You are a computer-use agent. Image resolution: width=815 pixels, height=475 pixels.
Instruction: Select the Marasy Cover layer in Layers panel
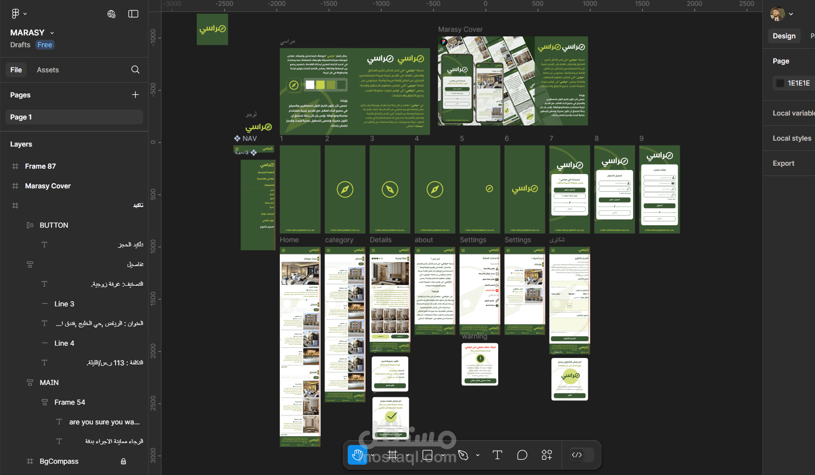coord(48,186)
